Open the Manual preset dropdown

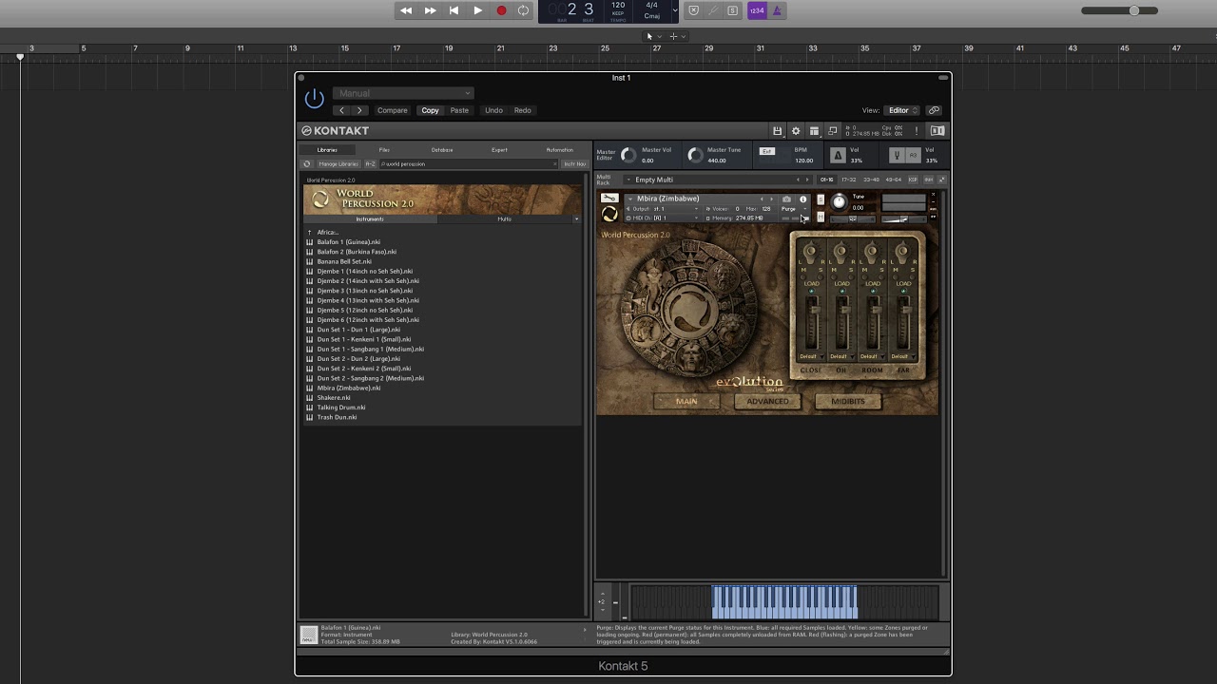(403, 93)
